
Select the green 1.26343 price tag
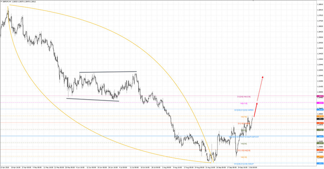coord(320,143)
